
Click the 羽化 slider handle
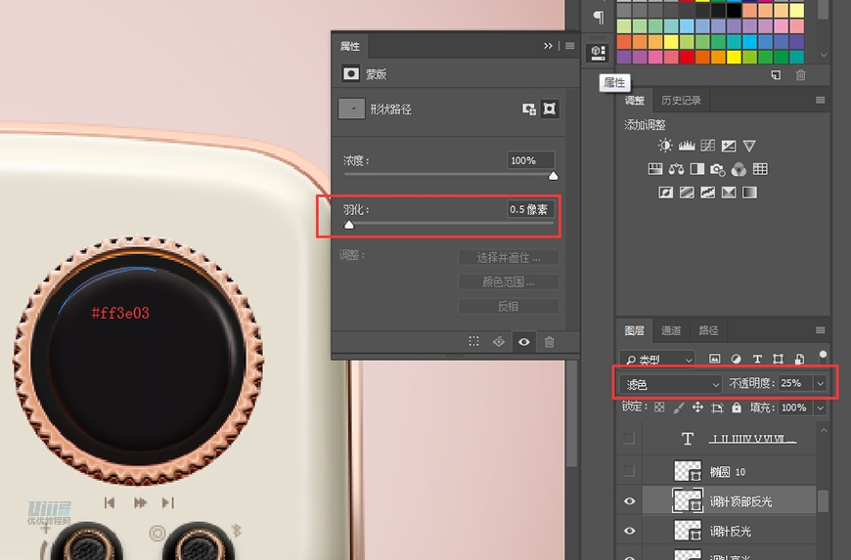coord(349,226)
